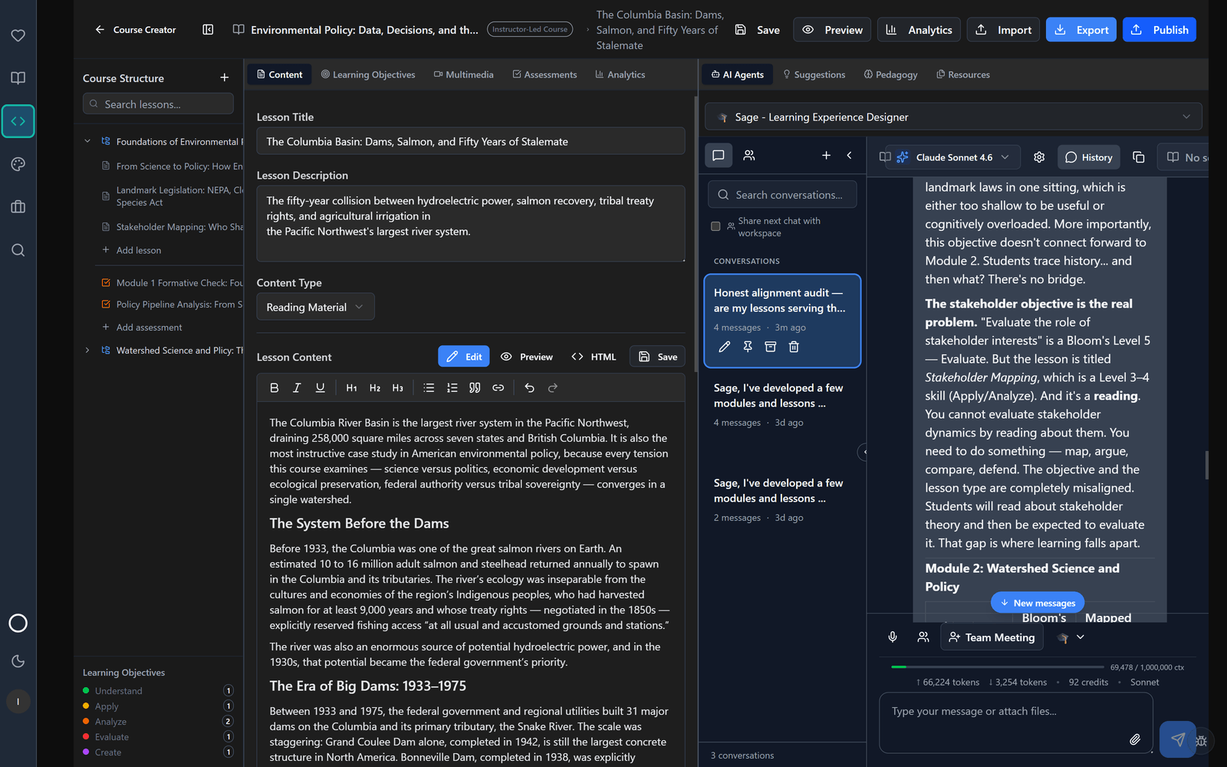Click the Export button
Image resolution: width=1227 pixels, height=767 pixels.
[x=1081, y=30]
